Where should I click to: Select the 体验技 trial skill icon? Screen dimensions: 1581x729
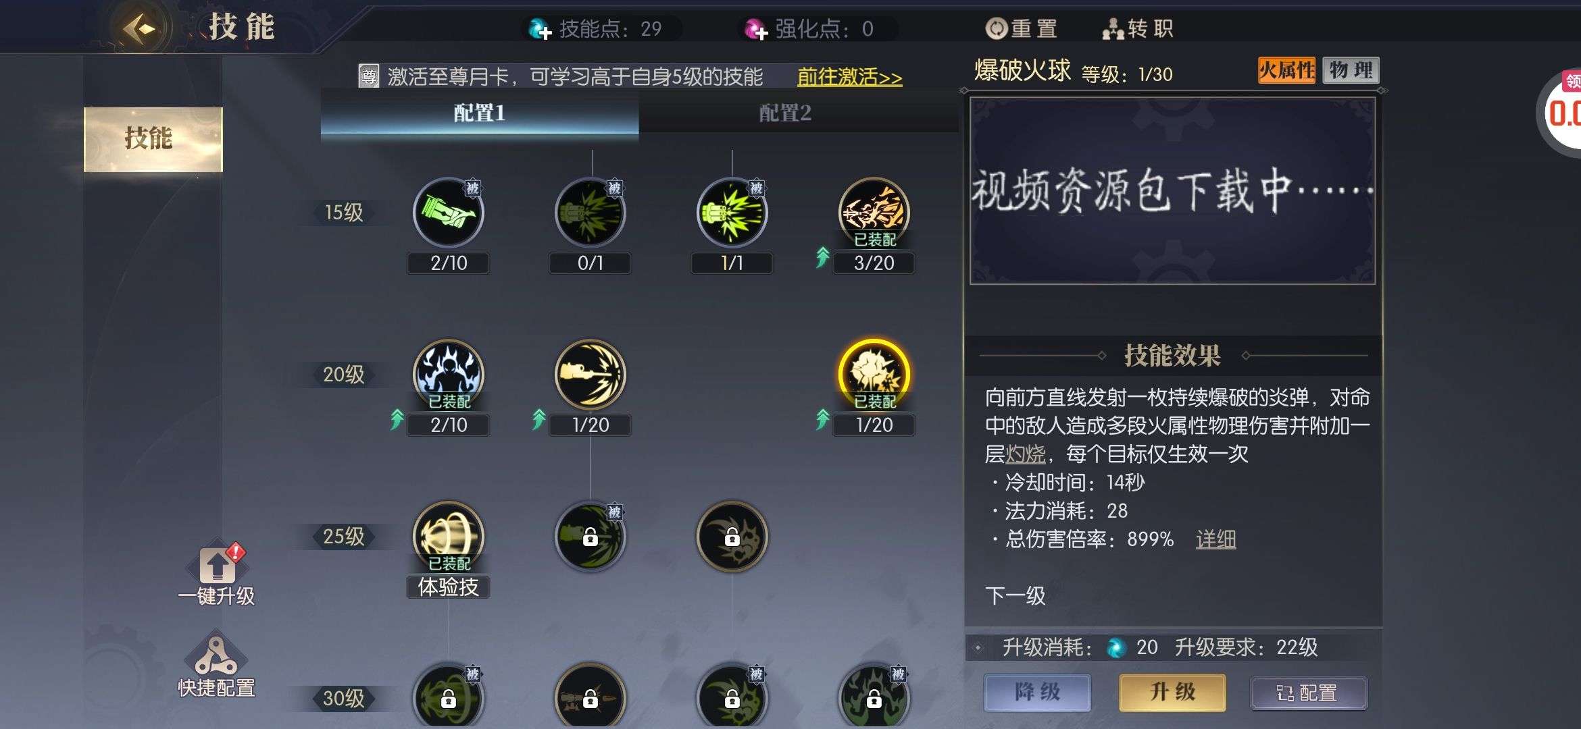click(x=449, y=537)
